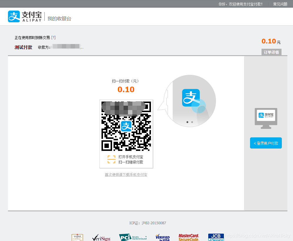The width and height of the screenshot is (293, 241).
Task: Click the PCI Security Standards Council logo
Action: 133,237
